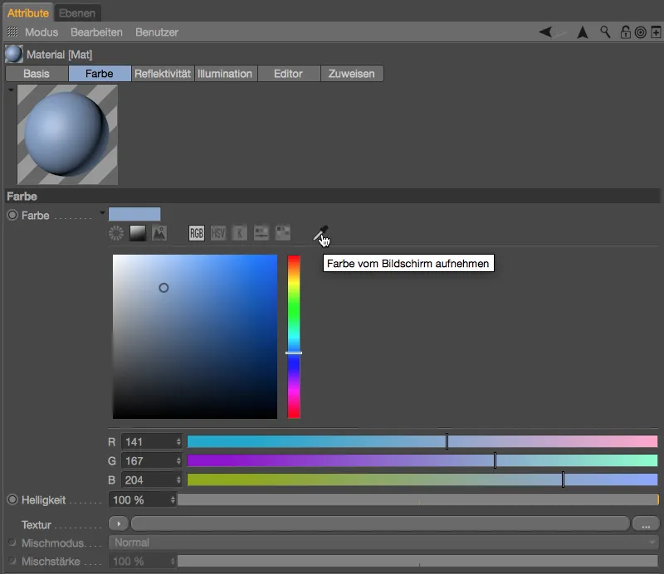664x574 pixels.
Task: Click the G green channel slider
Action: coord(422,460)
